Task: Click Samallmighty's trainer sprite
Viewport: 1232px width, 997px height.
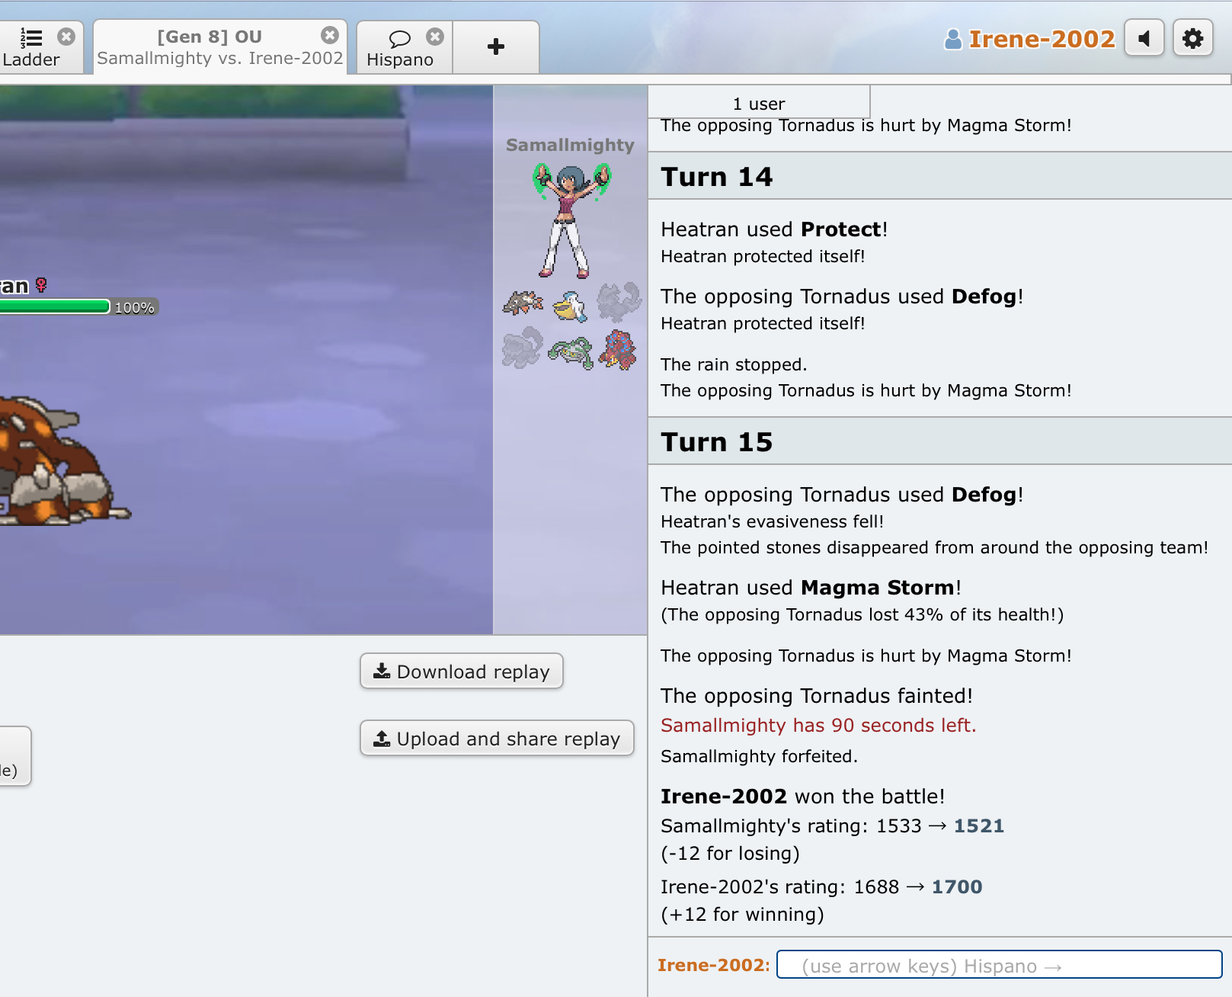Action: [x=571, y=220]
